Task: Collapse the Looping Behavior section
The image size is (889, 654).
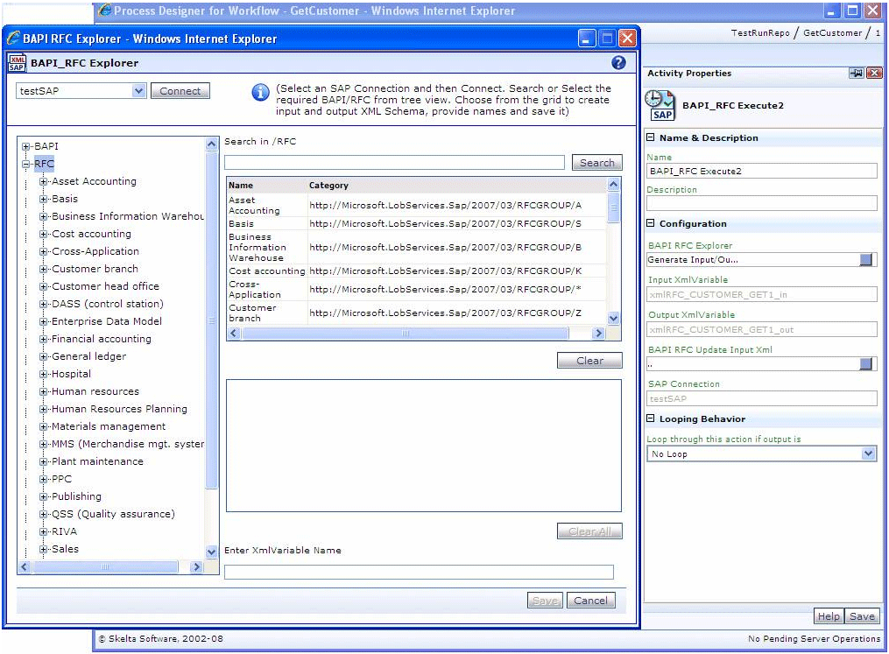Action: [651, 419]
